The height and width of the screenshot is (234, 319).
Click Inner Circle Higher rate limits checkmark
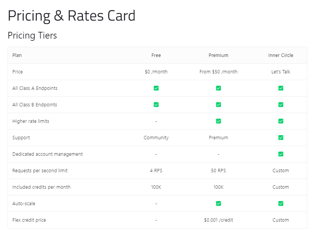coord(281,121)
